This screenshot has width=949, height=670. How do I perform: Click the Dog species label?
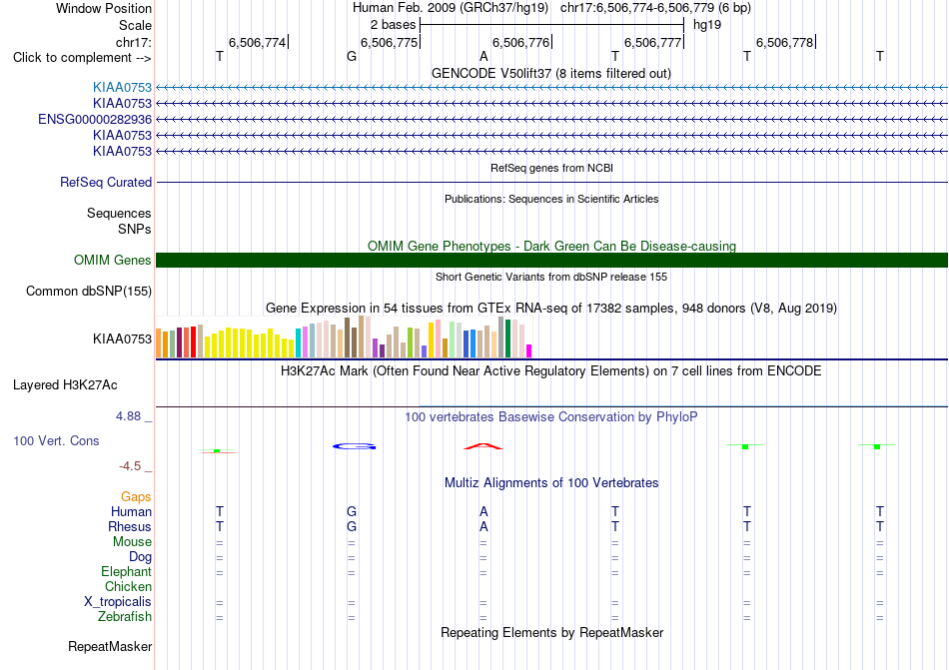coord(140,557)
